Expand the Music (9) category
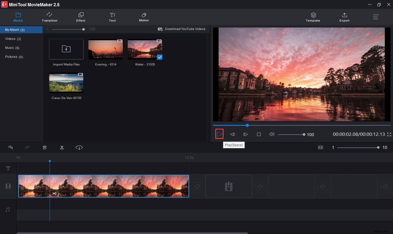393x234 pixels. coord(12,48)
